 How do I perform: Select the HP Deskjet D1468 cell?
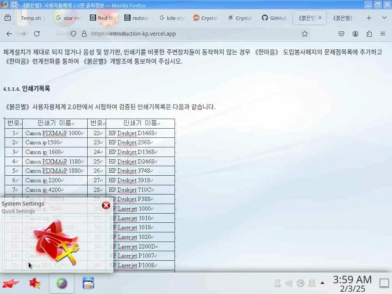pos(140,133)
